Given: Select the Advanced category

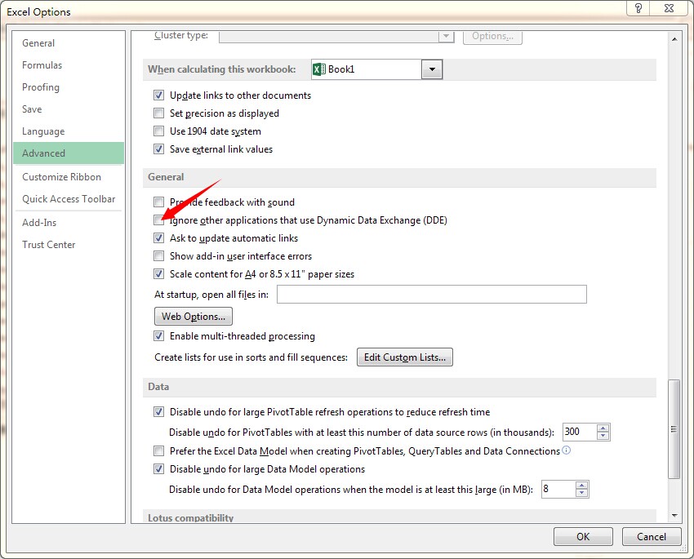Looking at the screenshot, I should coord(69,153).
